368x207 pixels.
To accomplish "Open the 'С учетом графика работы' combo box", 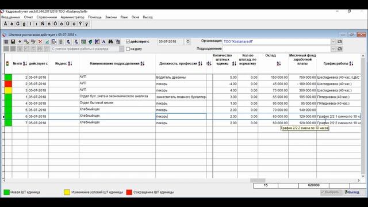I will (x=87, y=49).
